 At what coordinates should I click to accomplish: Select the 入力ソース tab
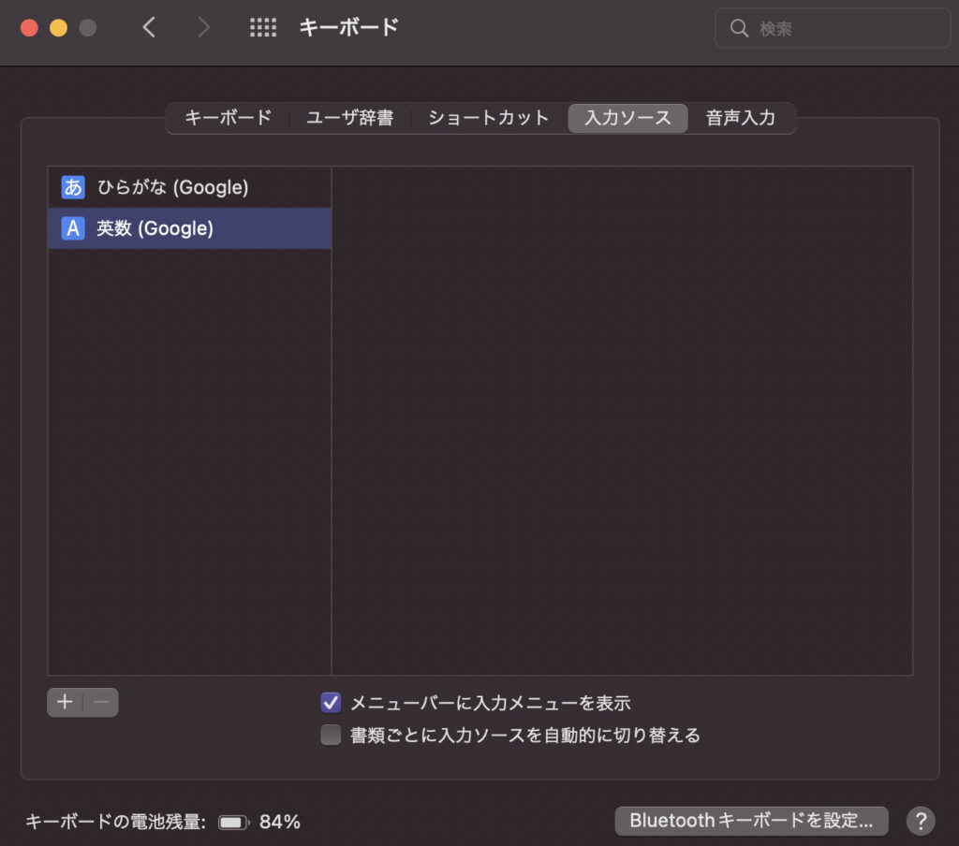coord(628,118)
